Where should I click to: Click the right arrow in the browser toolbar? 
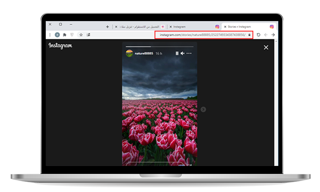pyautogui.click(x=273, y=35)
